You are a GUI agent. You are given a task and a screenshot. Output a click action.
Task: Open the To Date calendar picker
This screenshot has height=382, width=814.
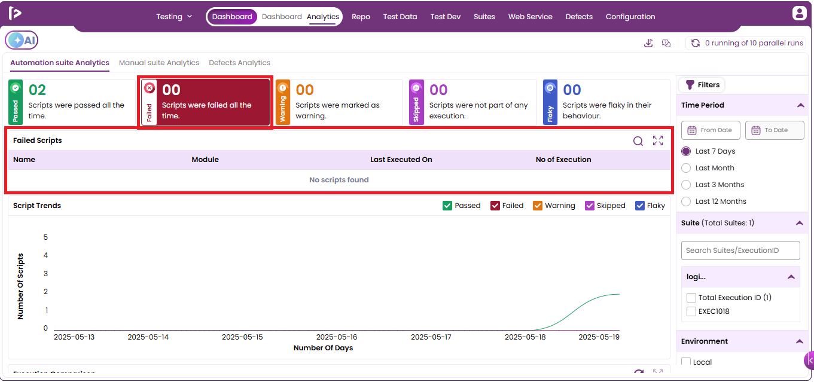[x=775, y=130]
